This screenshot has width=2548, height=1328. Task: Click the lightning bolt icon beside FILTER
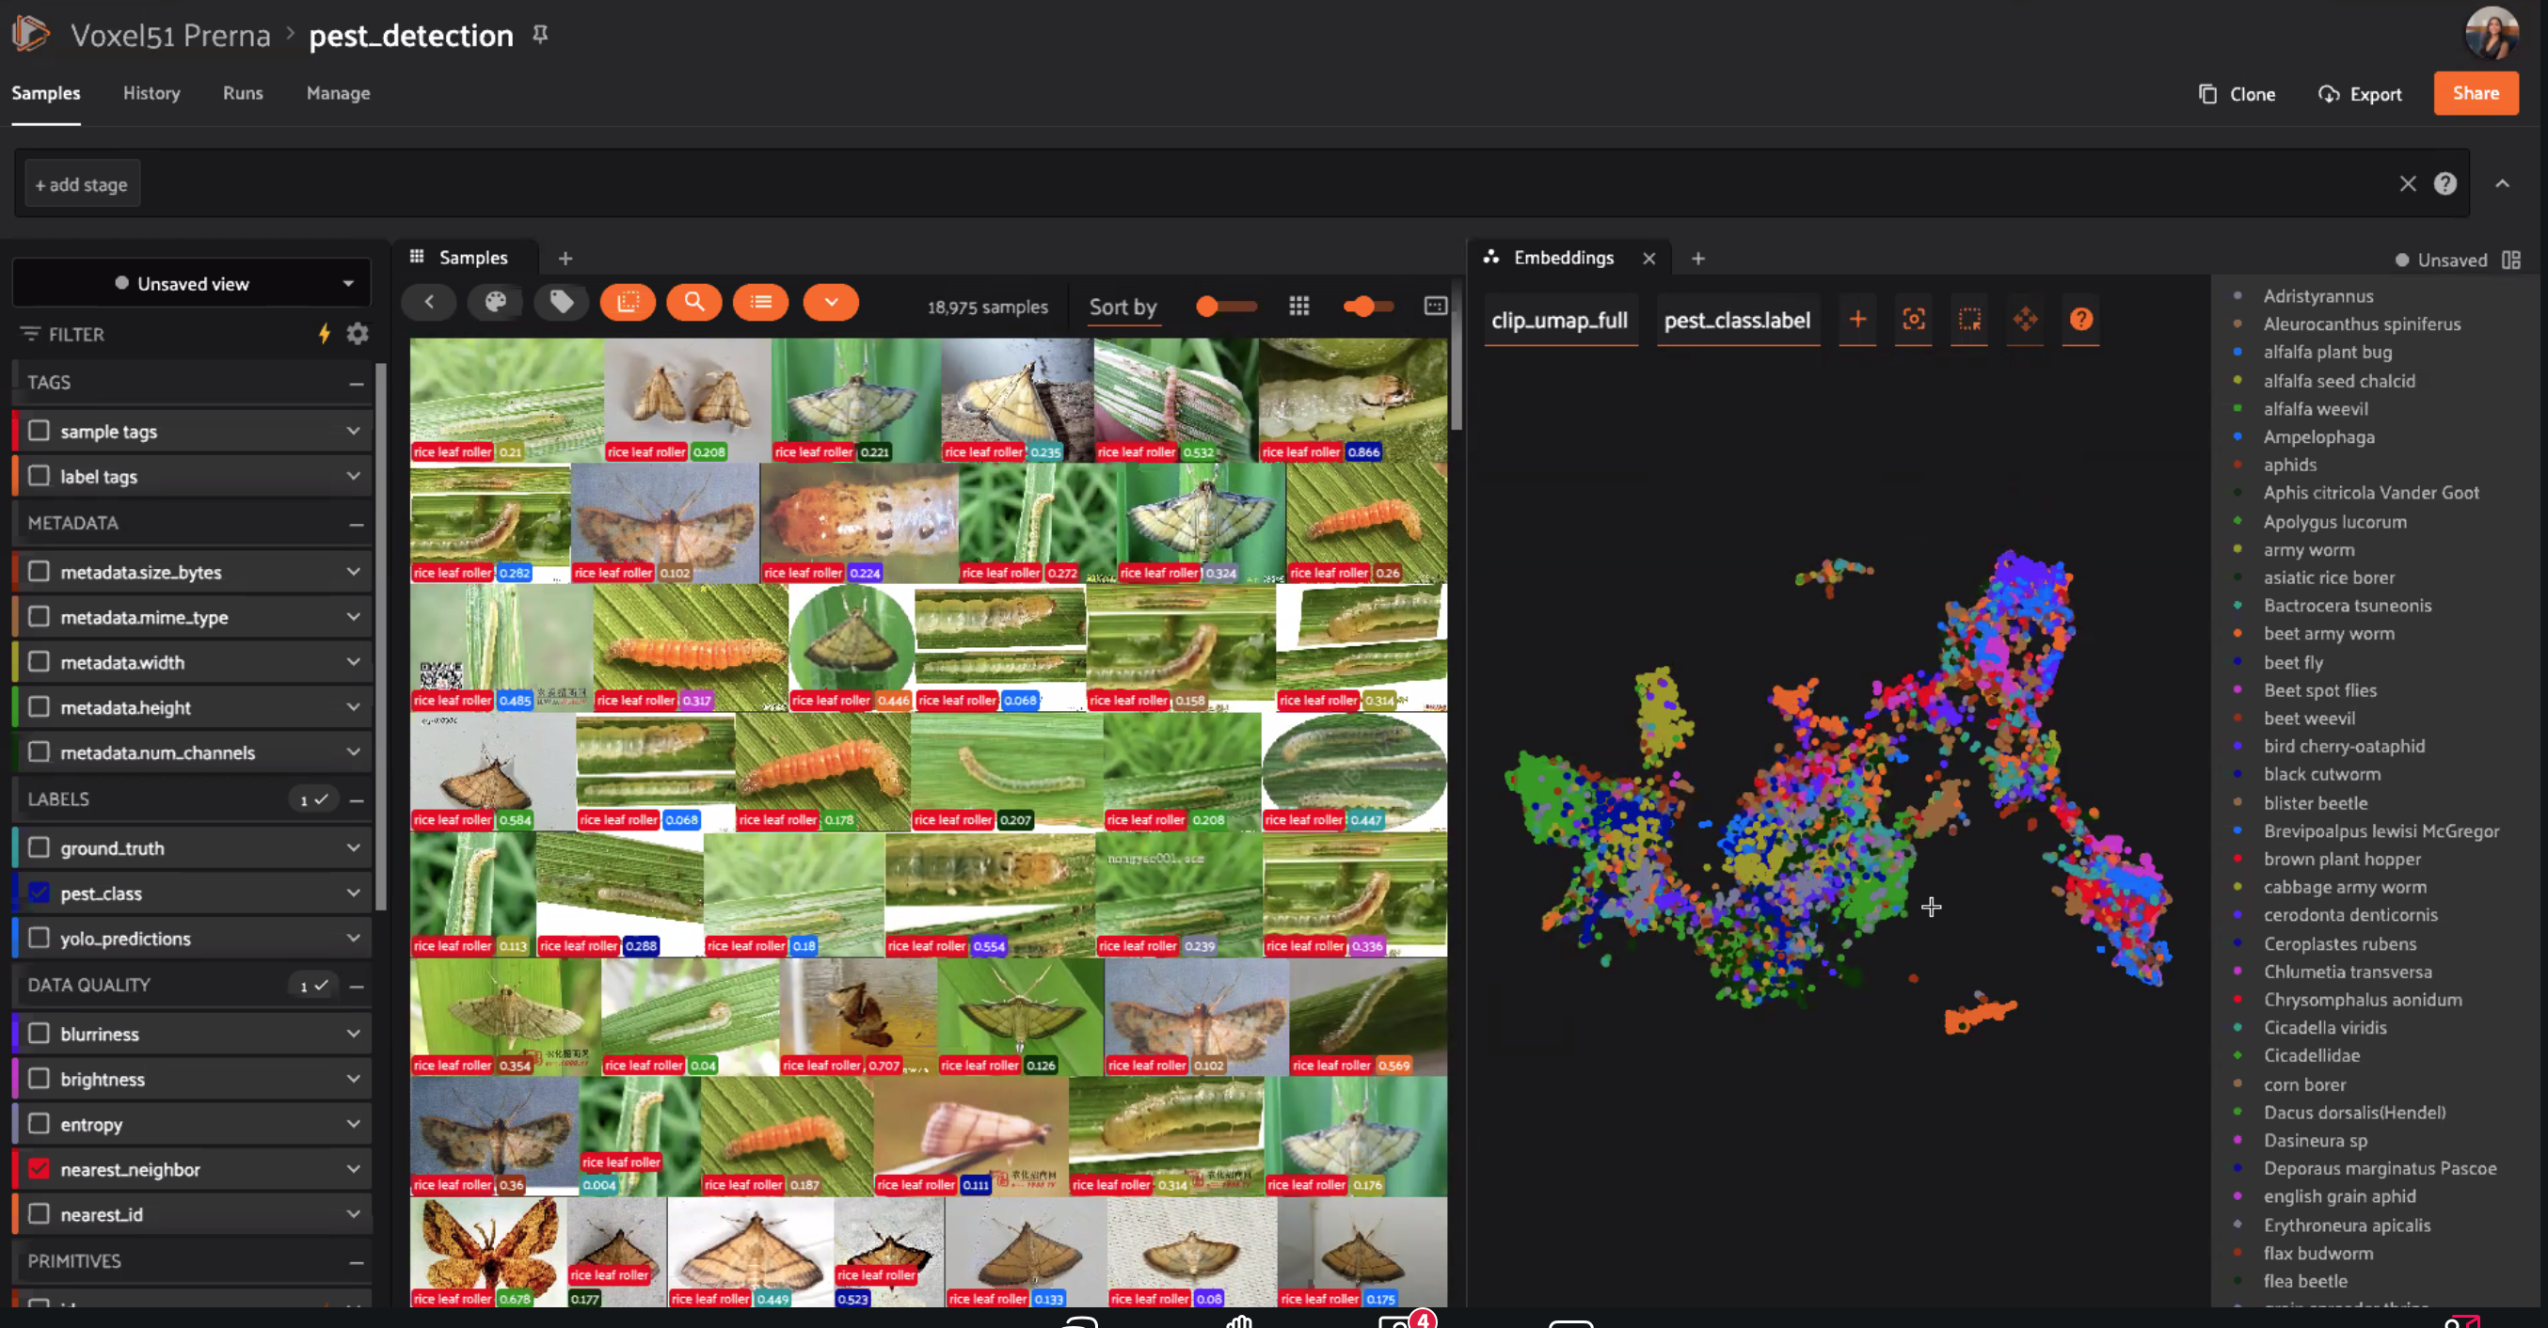(x=324, y=334)
